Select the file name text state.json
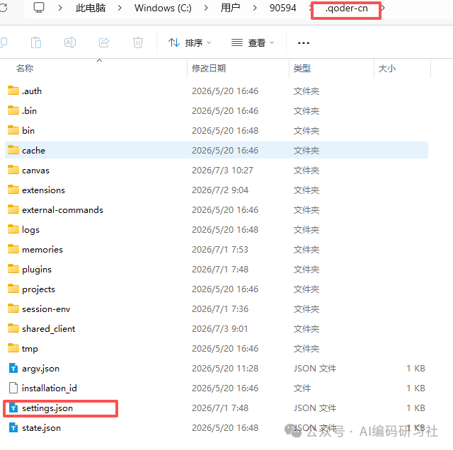Screen dimensions: 453x450 click(41, 428)
